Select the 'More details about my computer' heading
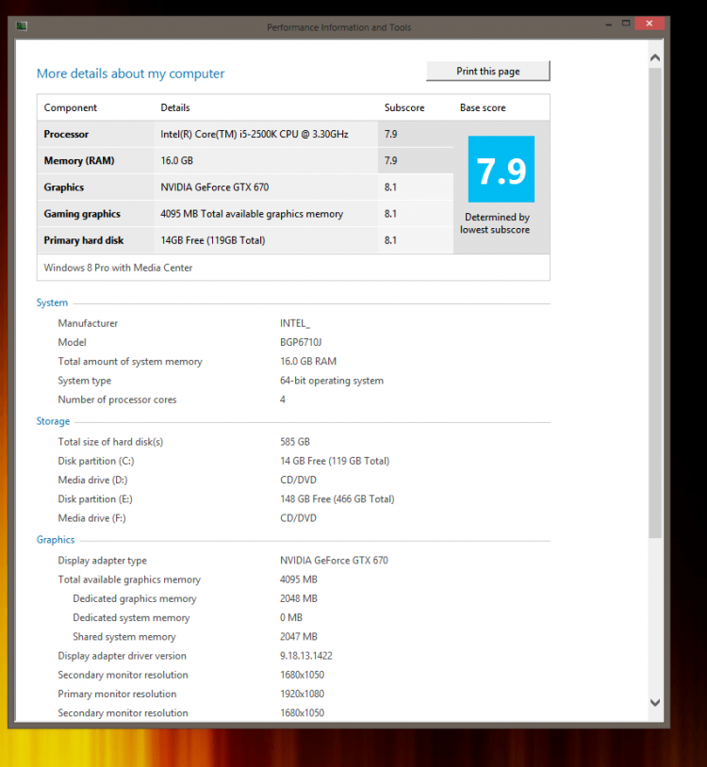 [x=131, y=73]
